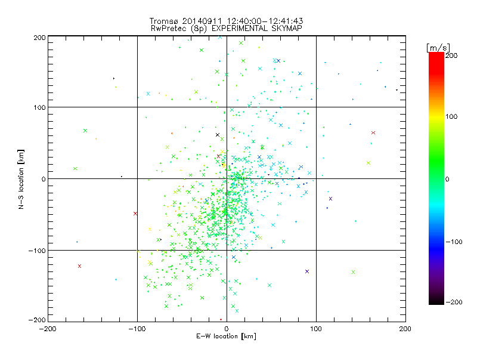Click y-axis tick label '200'
Screen dimensions: 477x358
39,38
